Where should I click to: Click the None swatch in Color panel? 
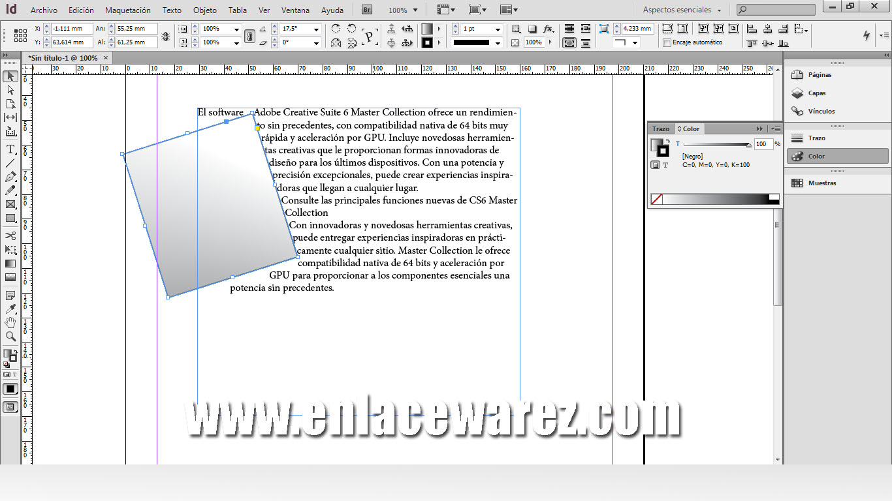[x=657, y=200]
